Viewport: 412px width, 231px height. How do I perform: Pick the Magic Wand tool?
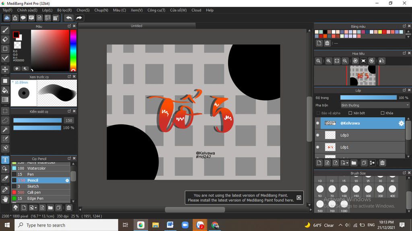5,130
